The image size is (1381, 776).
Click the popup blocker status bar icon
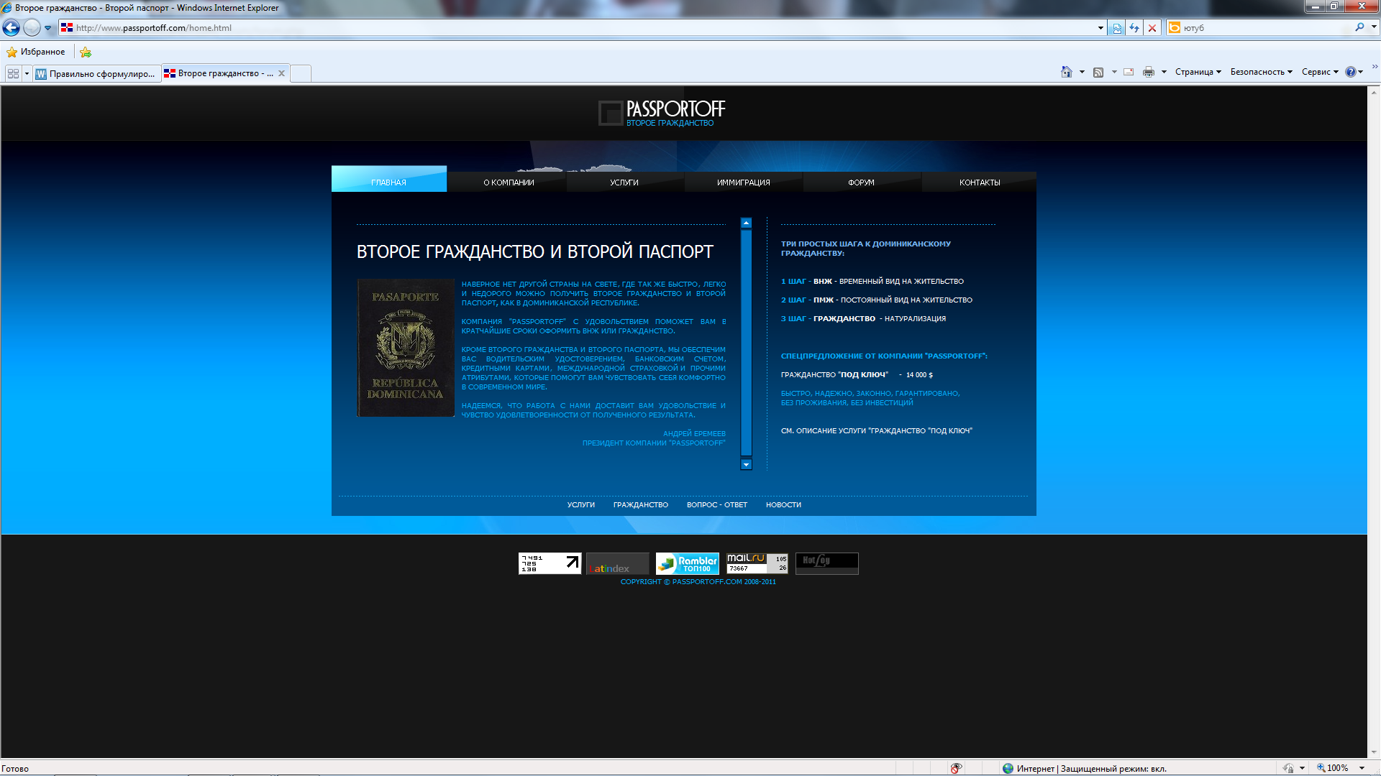(x=956, y=768)
